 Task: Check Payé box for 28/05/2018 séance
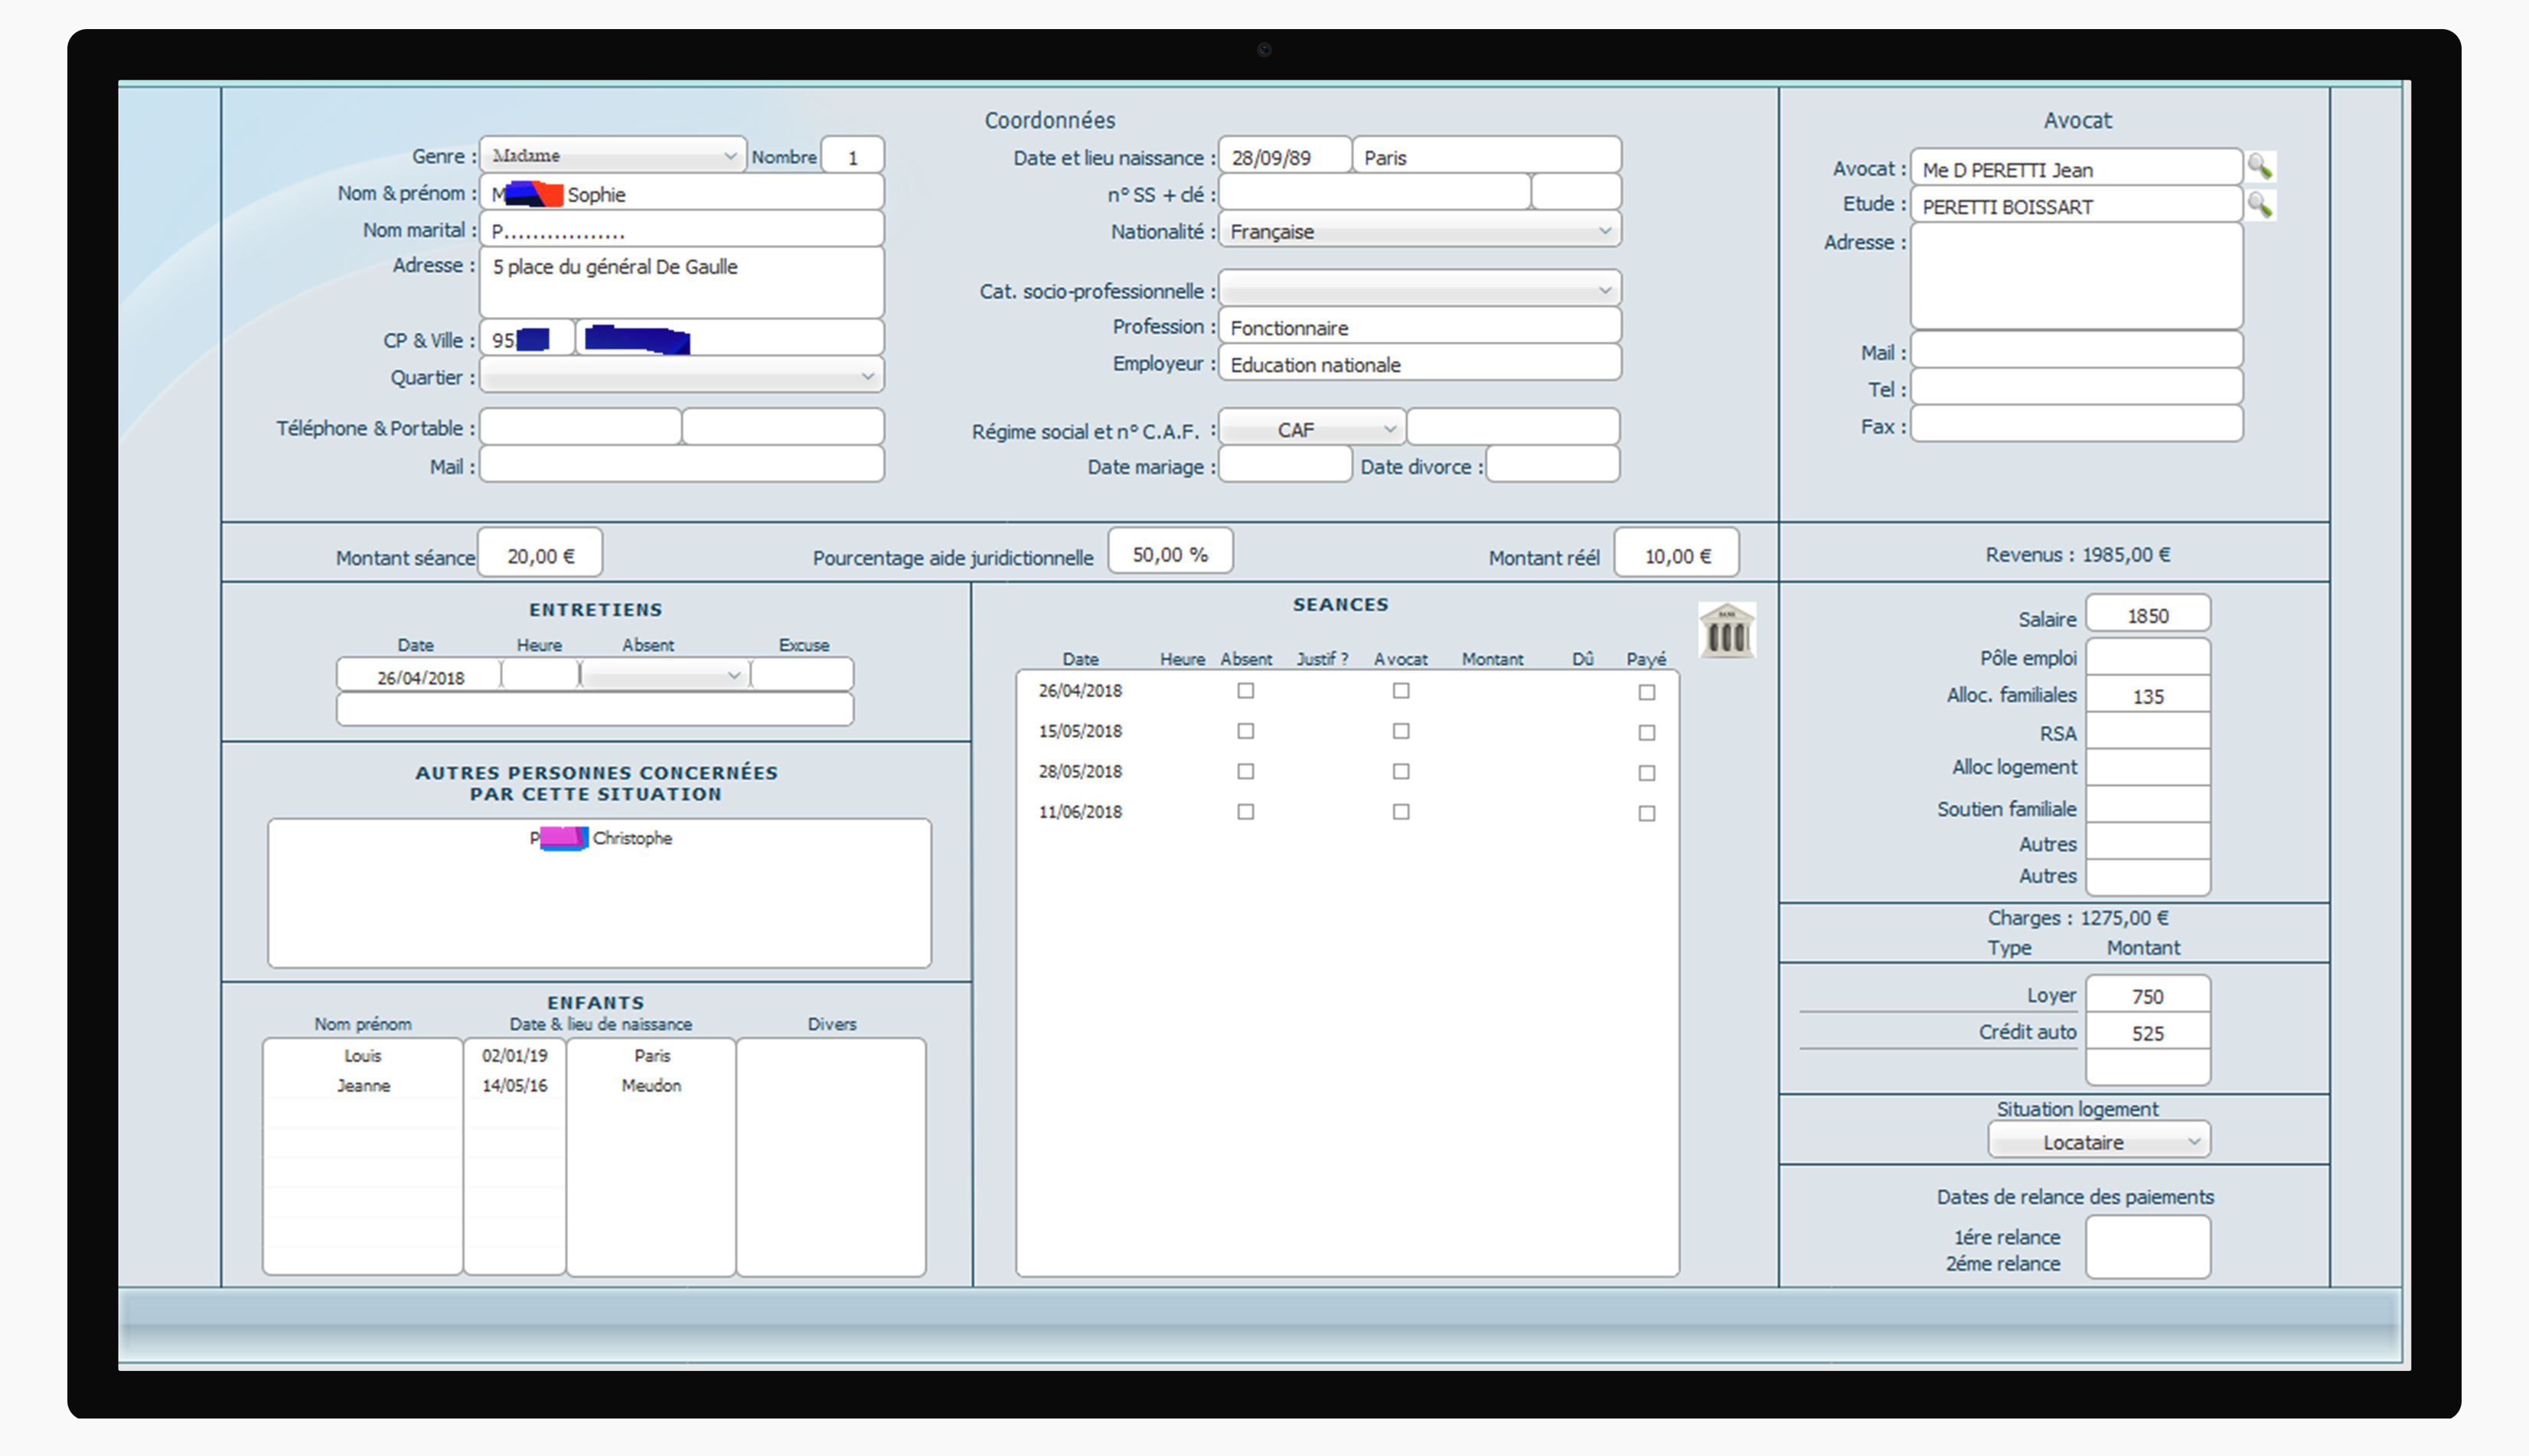point(1646,773)
